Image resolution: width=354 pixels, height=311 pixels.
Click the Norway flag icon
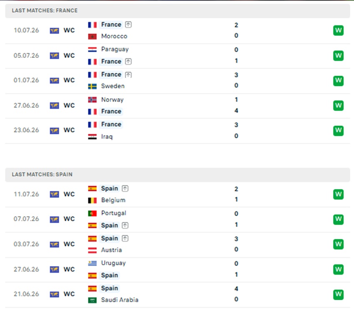(x=92, y=100)
